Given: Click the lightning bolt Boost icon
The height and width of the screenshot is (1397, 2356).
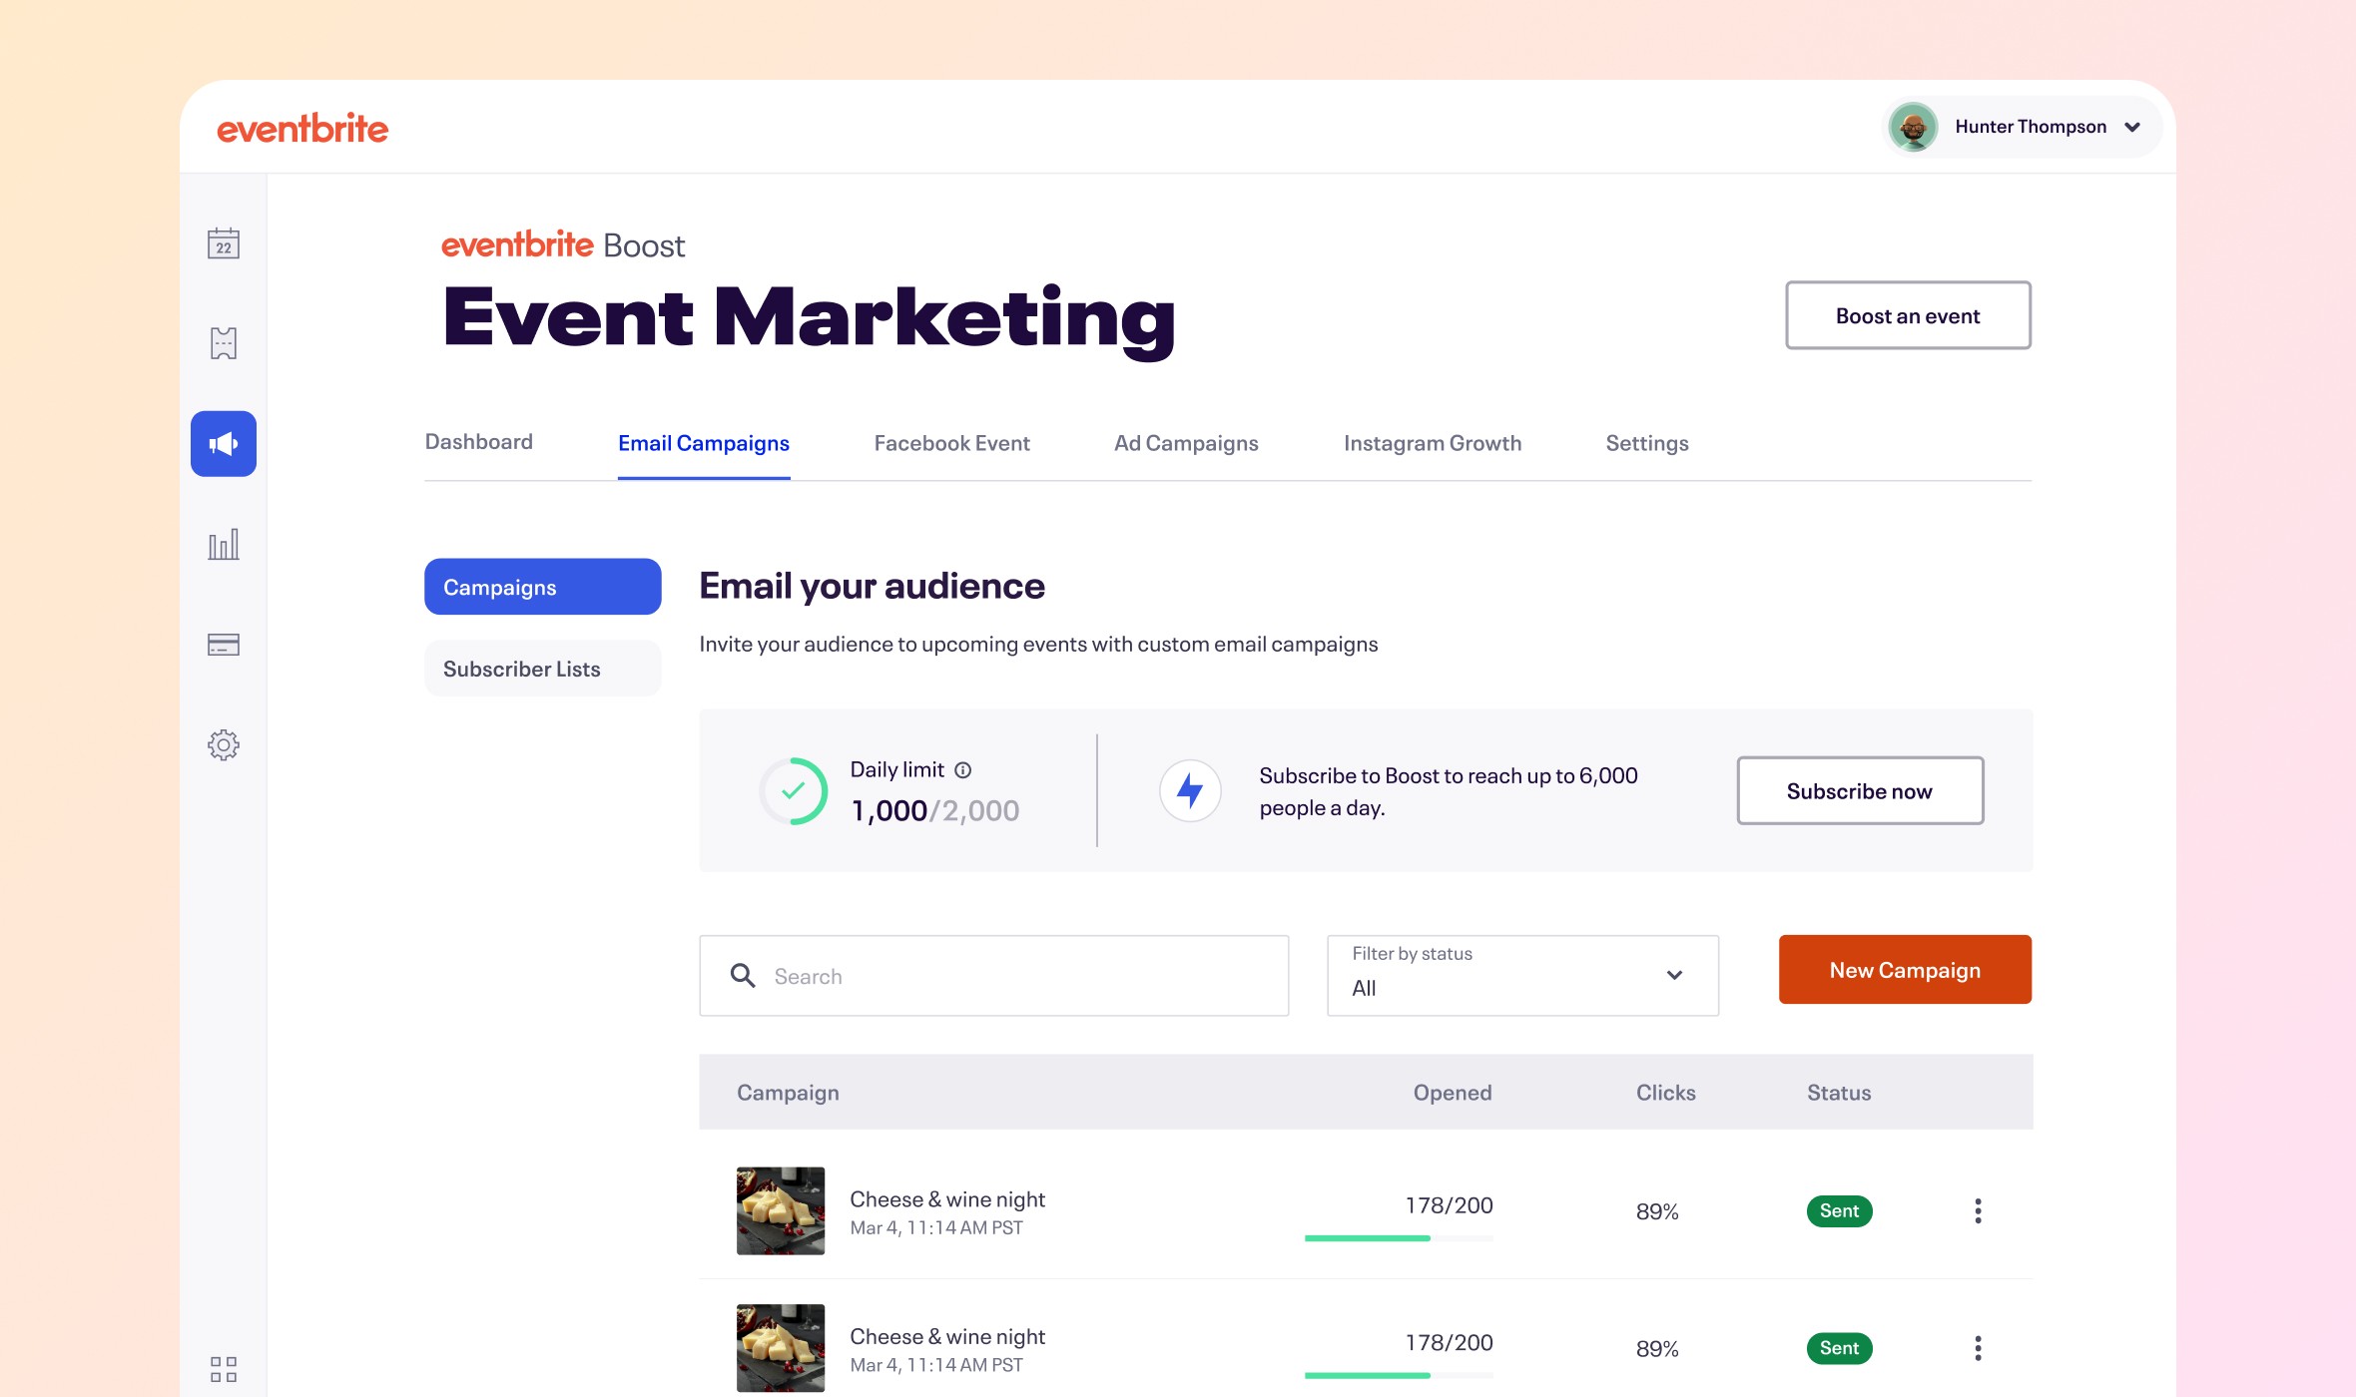Looking at the screenshot, I should [x=1190, y=791].
